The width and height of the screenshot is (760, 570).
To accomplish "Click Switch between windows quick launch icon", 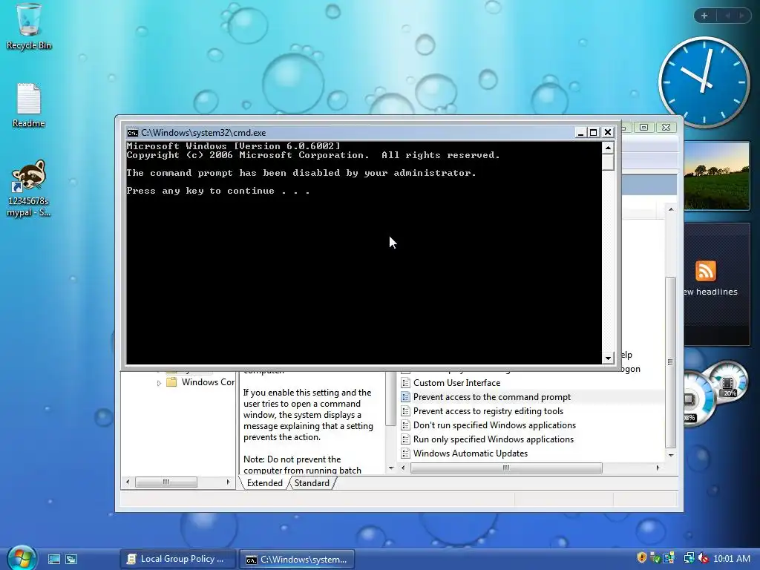I will [x=71, y=559].
